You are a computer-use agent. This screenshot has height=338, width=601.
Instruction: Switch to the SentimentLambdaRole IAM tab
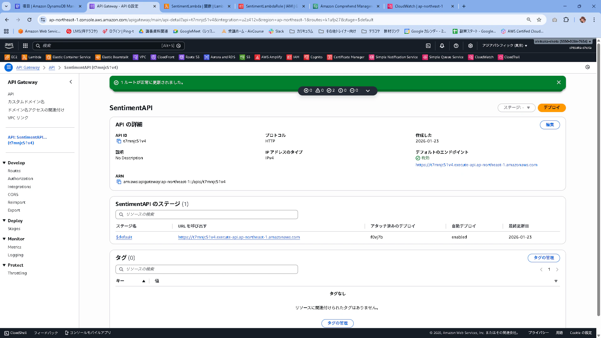(272, 6)
